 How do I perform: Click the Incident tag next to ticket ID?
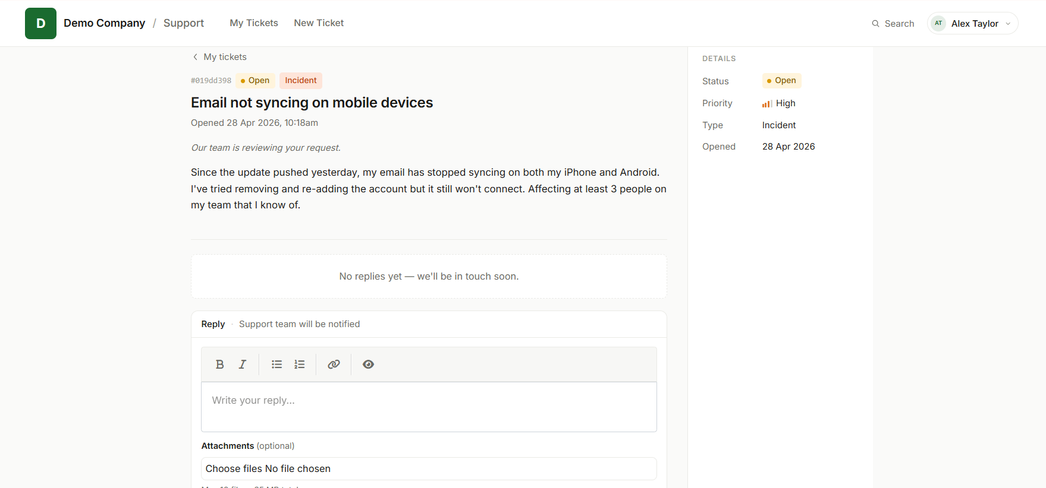(x=301, y=81)
